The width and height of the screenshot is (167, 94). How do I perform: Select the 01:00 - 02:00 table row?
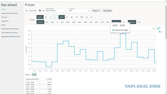(x=39, y=82)
